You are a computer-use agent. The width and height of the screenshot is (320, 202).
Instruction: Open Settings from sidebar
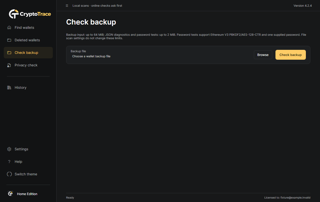[x=28, y=149]
